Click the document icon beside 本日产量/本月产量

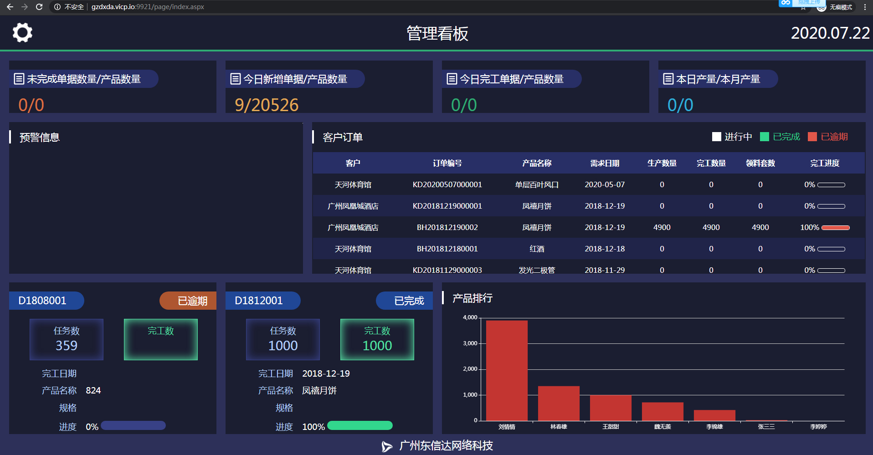(x=668, y=79)
